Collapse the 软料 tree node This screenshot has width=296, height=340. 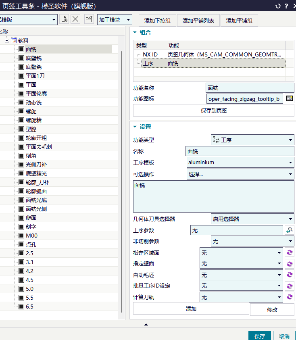click(7, 41)
